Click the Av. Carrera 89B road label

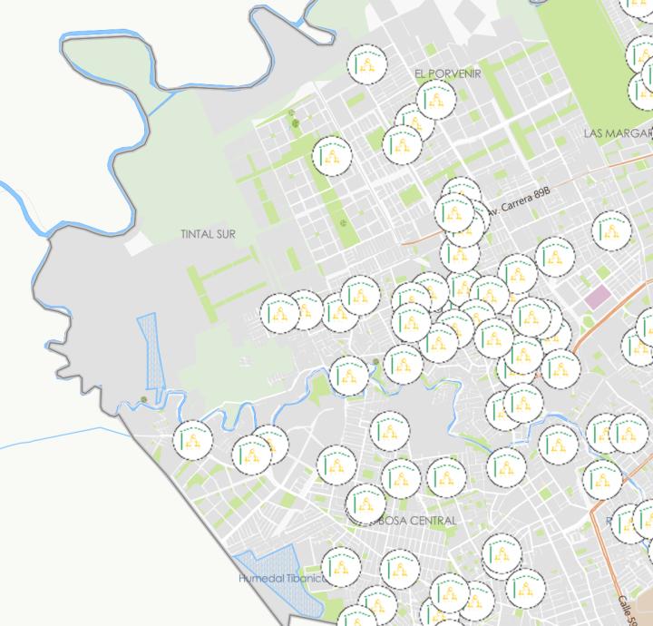(x=518, y=201)
